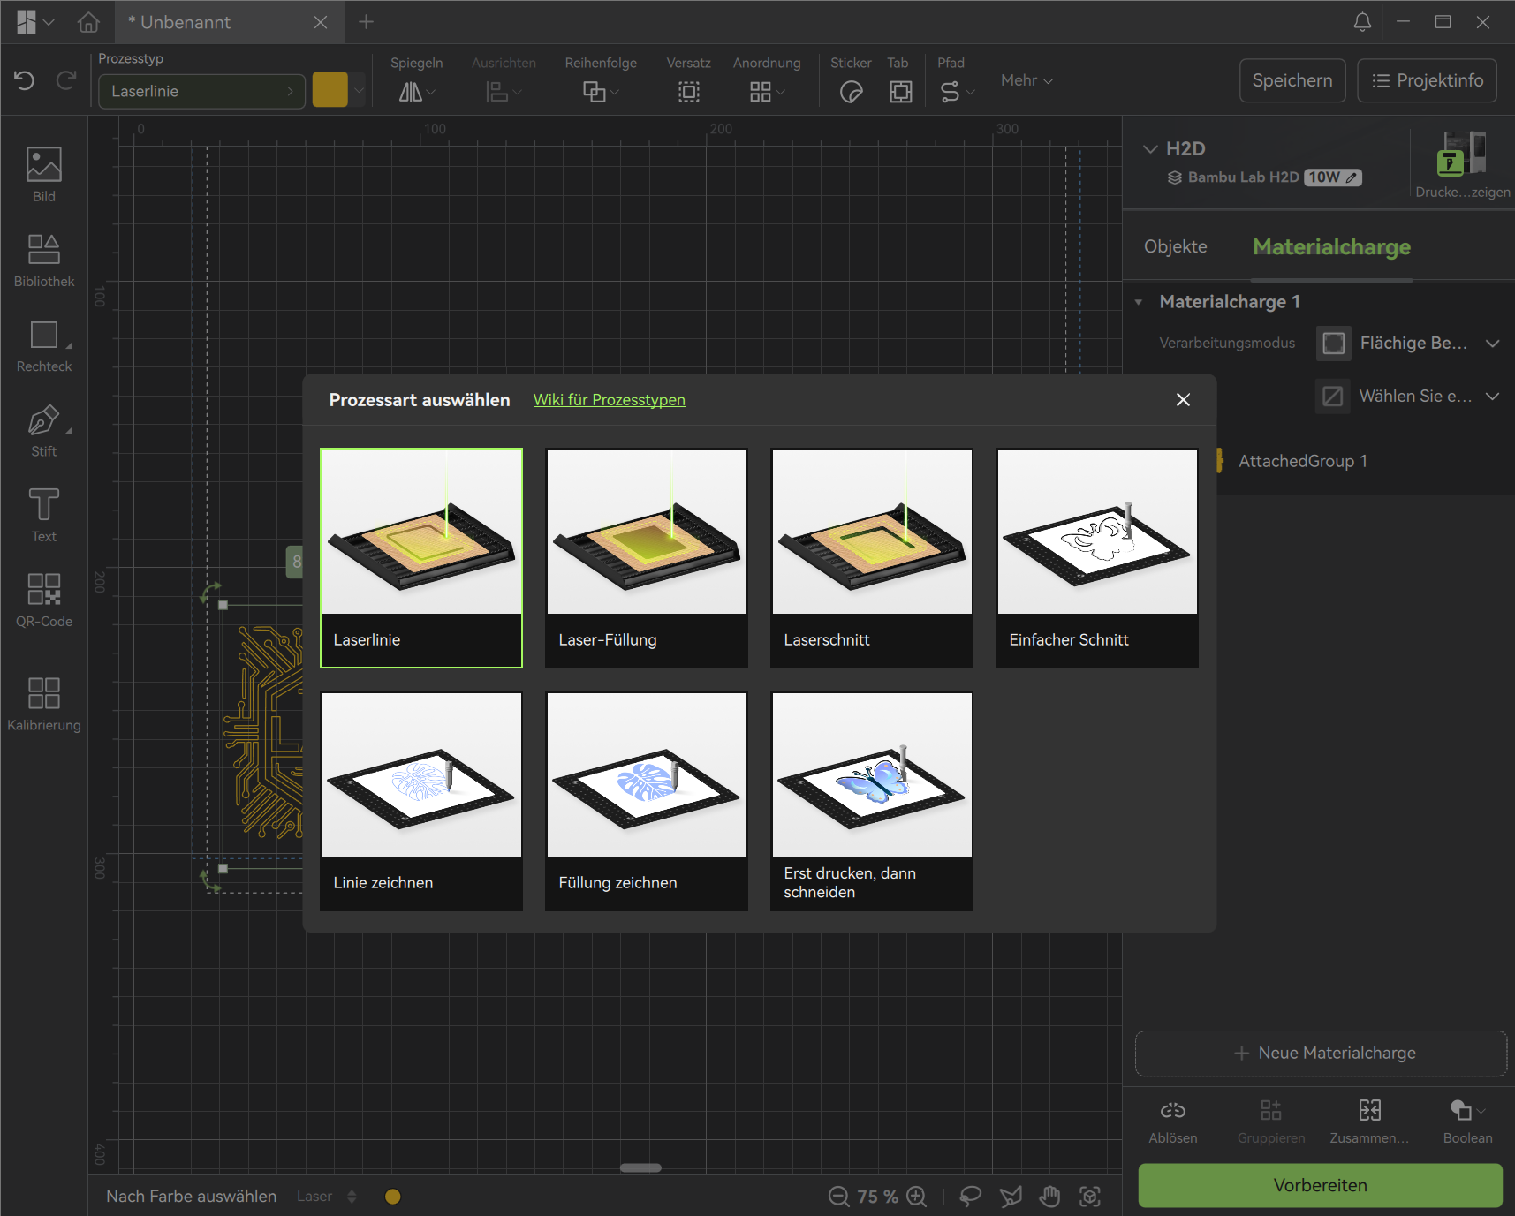Open the Kalibrierung tool
1515x1216 pixels.
pyautogui.click(x=44, y=704)
